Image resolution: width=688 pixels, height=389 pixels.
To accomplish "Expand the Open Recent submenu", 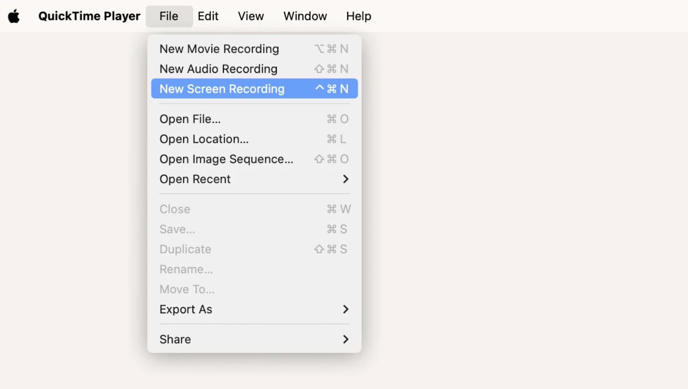I will point(195,179).
